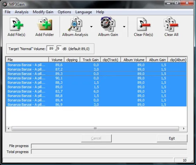Select the file row with volume 89,3
Image resolution: width=196 pixels, height=165 pixels.
(96, 74)
